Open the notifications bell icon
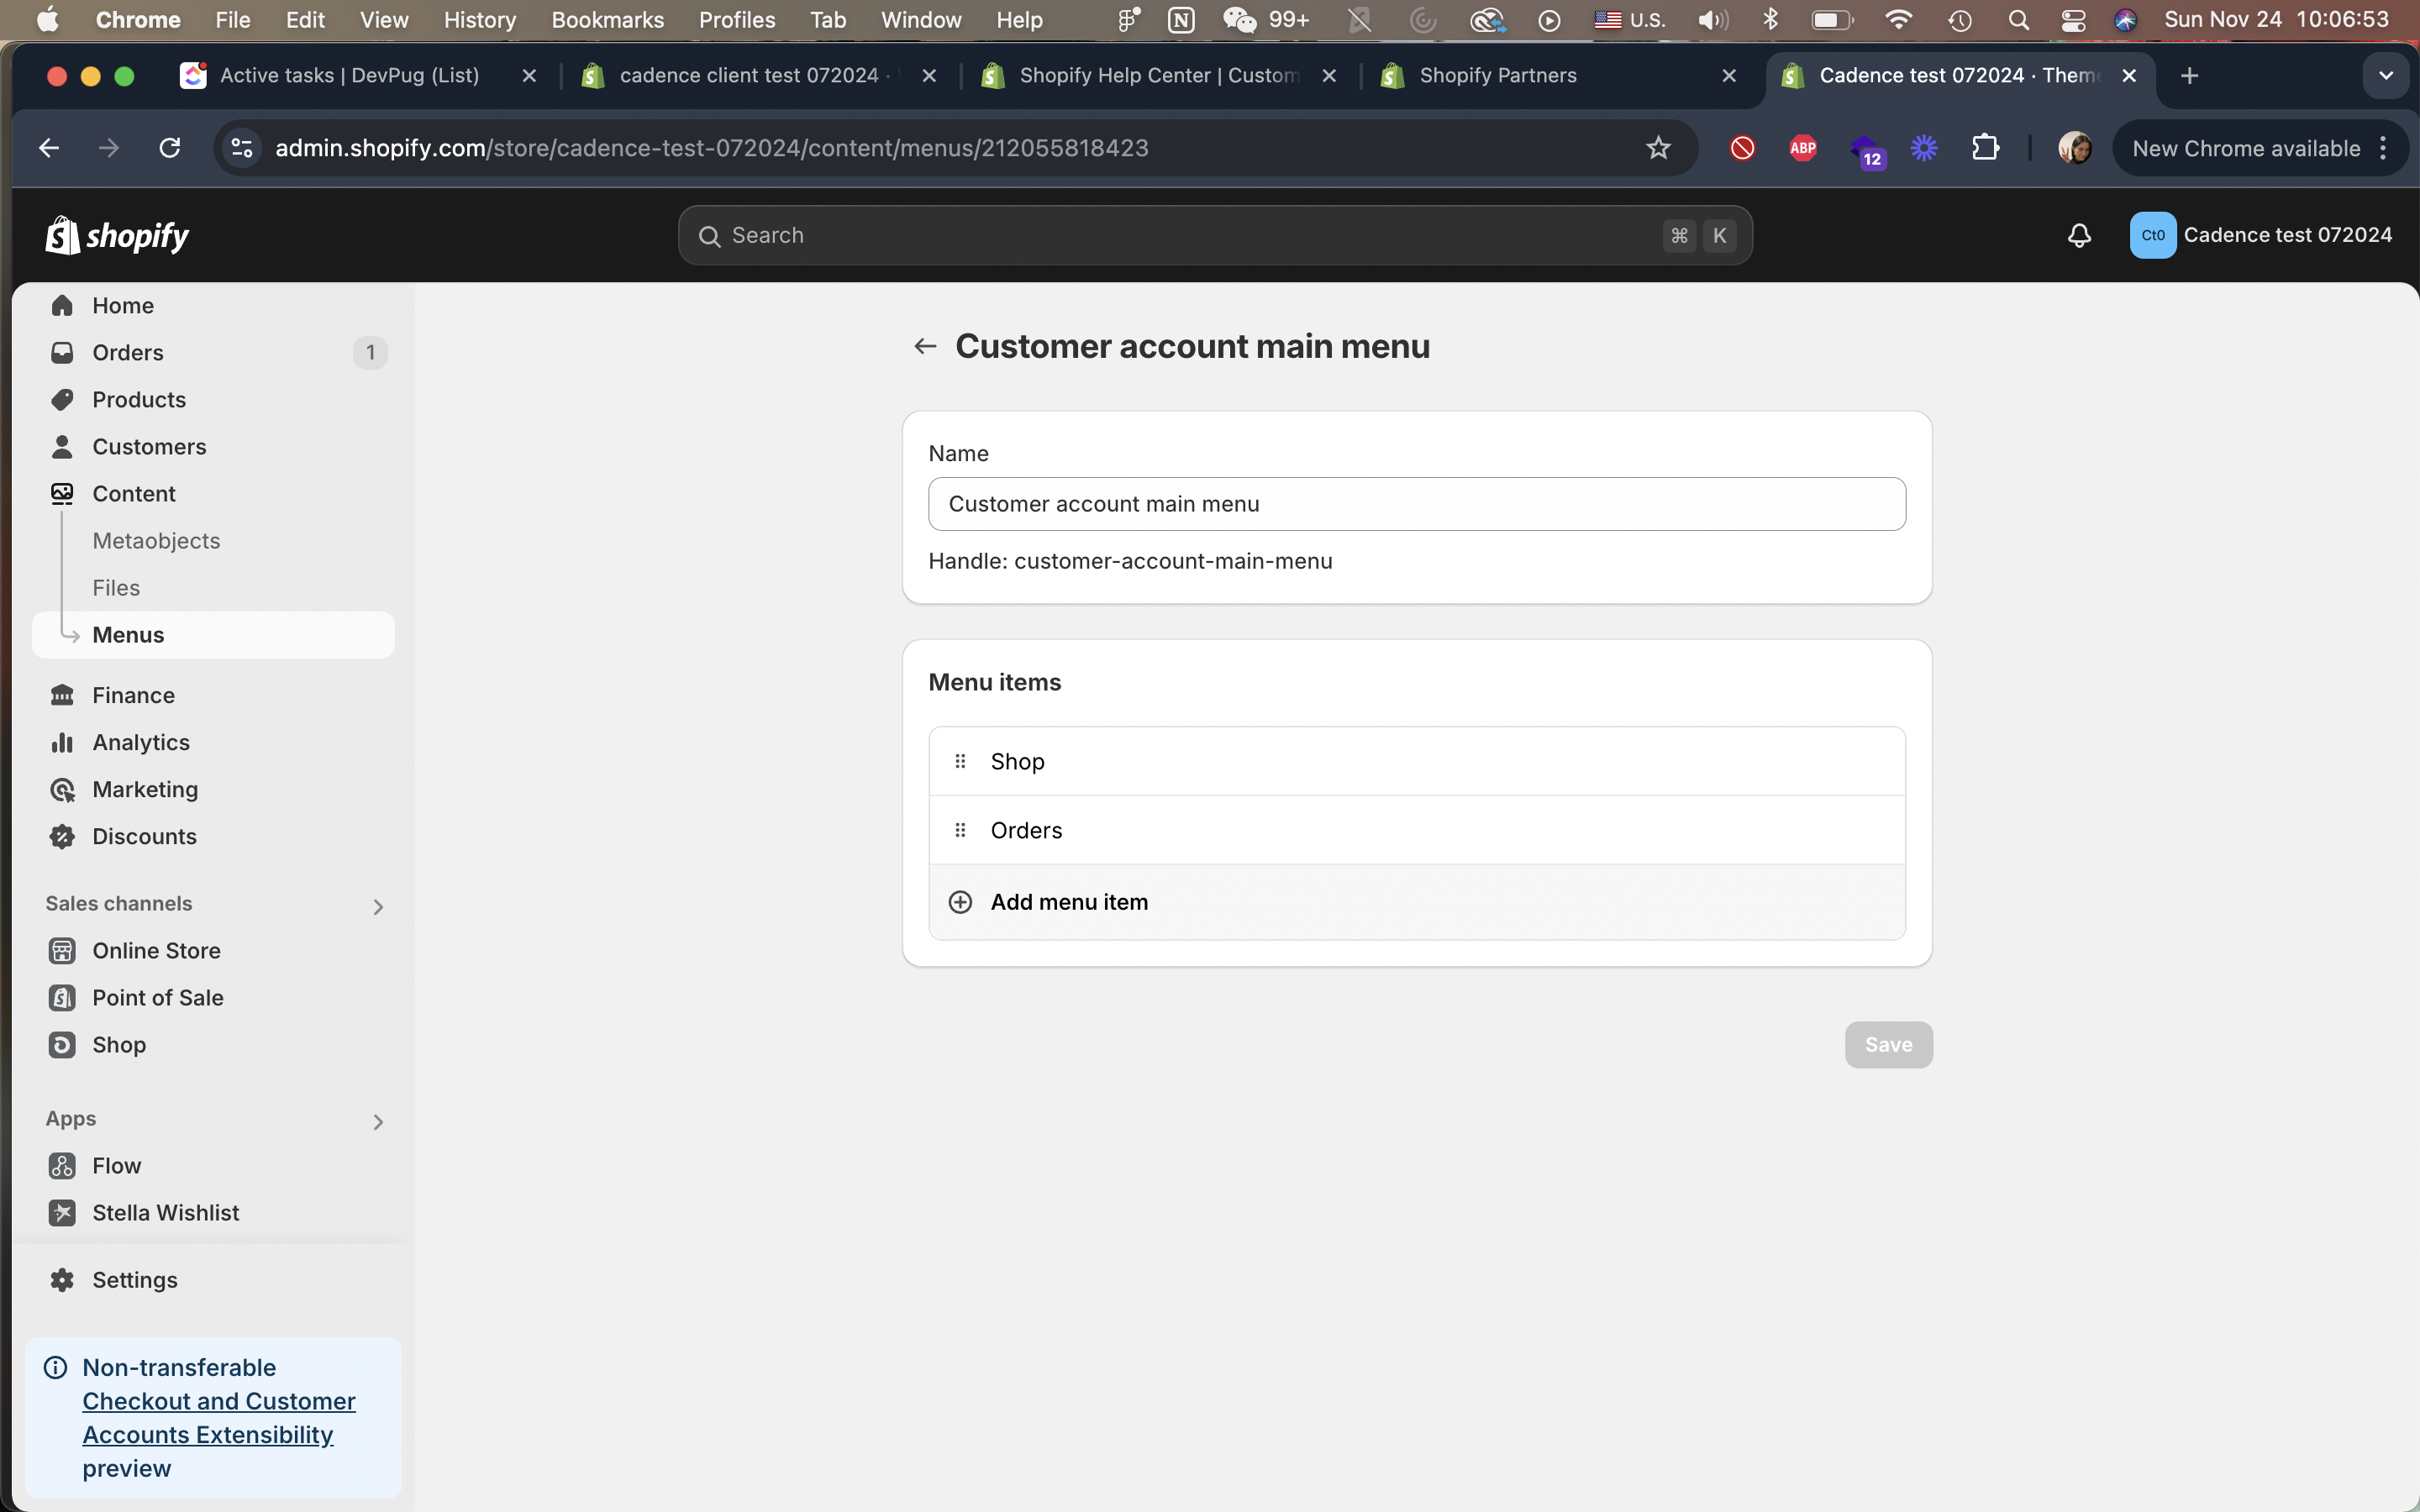This screenshot has width=2420, height=1512. click(2079, 236)
